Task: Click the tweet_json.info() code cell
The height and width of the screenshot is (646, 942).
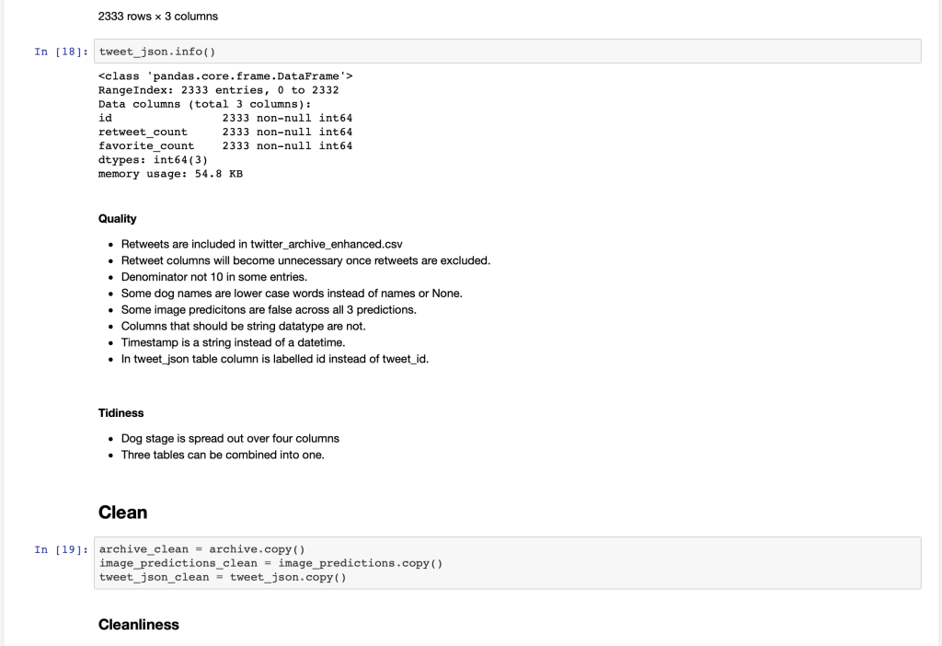Action: pos(506,51)
